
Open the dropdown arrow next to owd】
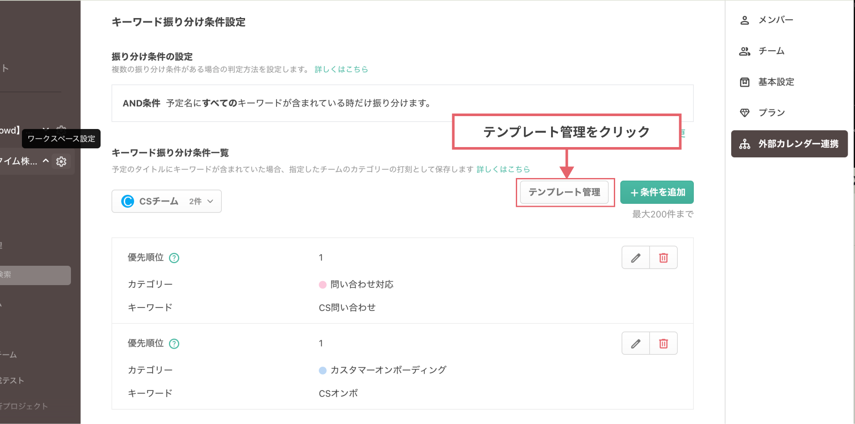pos(46,129)
